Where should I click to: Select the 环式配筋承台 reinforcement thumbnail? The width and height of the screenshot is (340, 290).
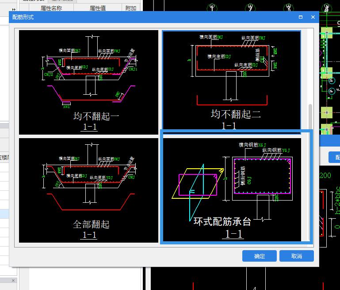(232, 189)
